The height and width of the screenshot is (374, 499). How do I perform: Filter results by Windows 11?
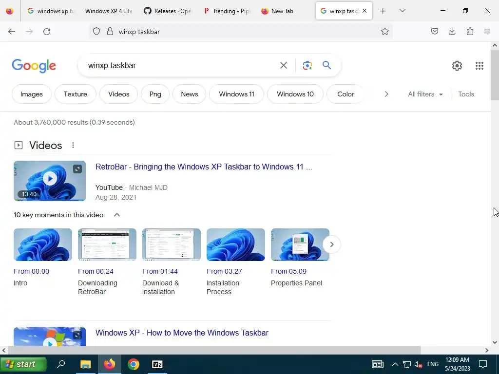[236, 94]
